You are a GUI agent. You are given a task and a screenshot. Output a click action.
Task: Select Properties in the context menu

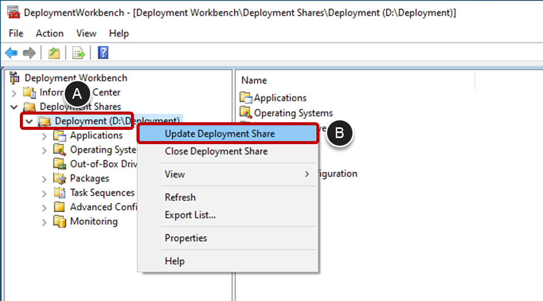click(x=186, y=238)
